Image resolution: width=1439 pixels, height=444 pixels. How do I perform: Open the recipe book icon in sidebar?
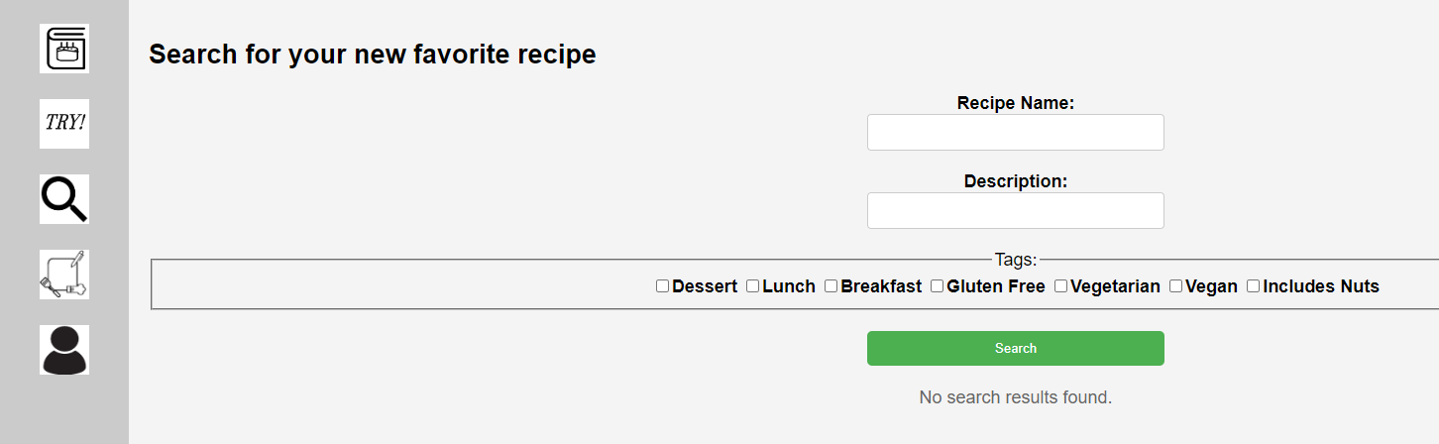tap(64, 49)
